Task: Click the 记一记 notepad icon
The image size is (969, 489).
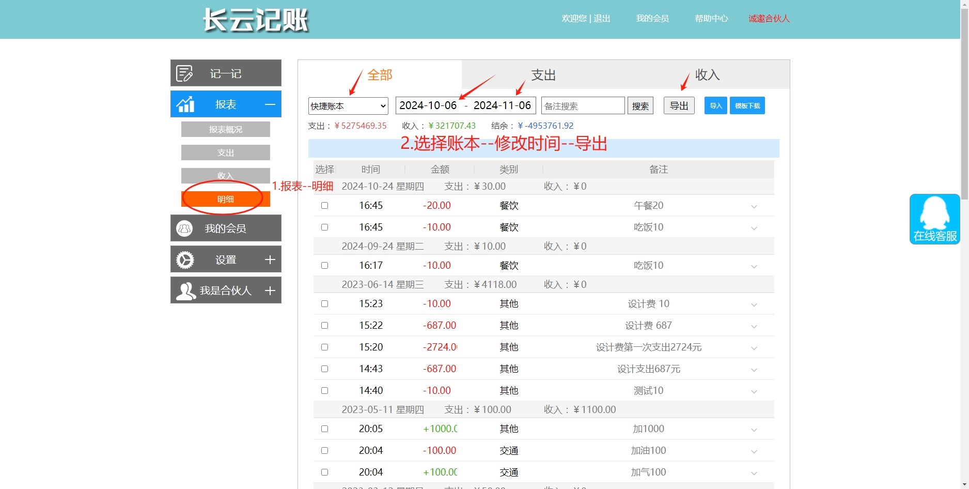Action: (x=184, y=73)
